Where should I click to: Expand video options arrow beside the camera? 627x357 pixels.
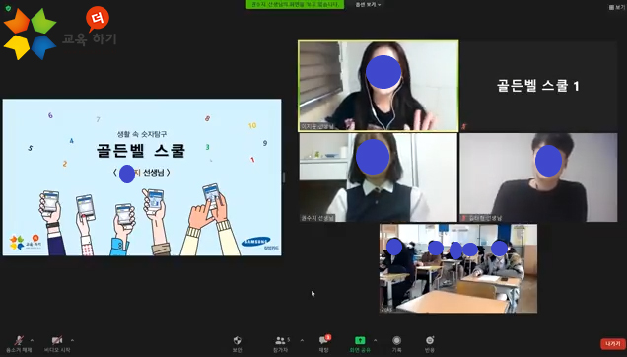72,340
